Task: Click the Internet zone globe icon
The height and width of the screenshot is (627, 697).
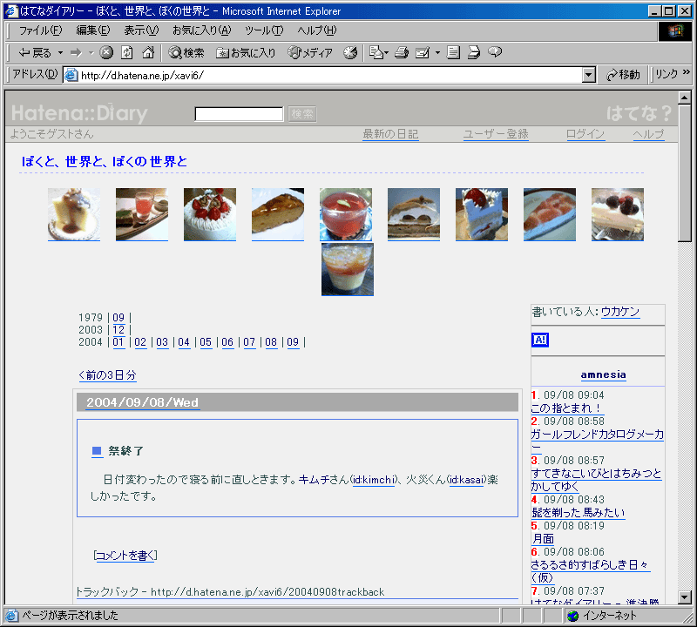Action: (x=573, y=616)
